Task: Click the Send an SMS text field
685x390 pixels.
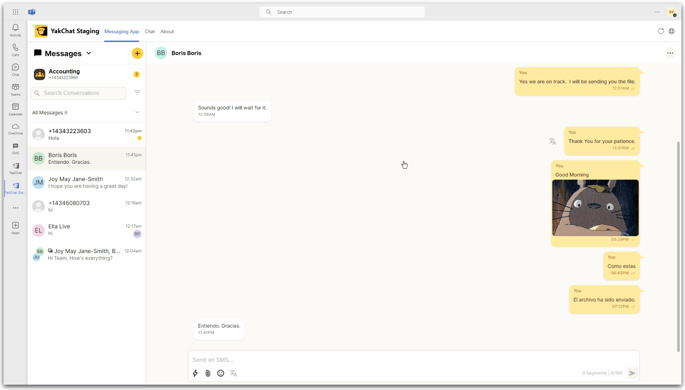Action: pos(413,360)
